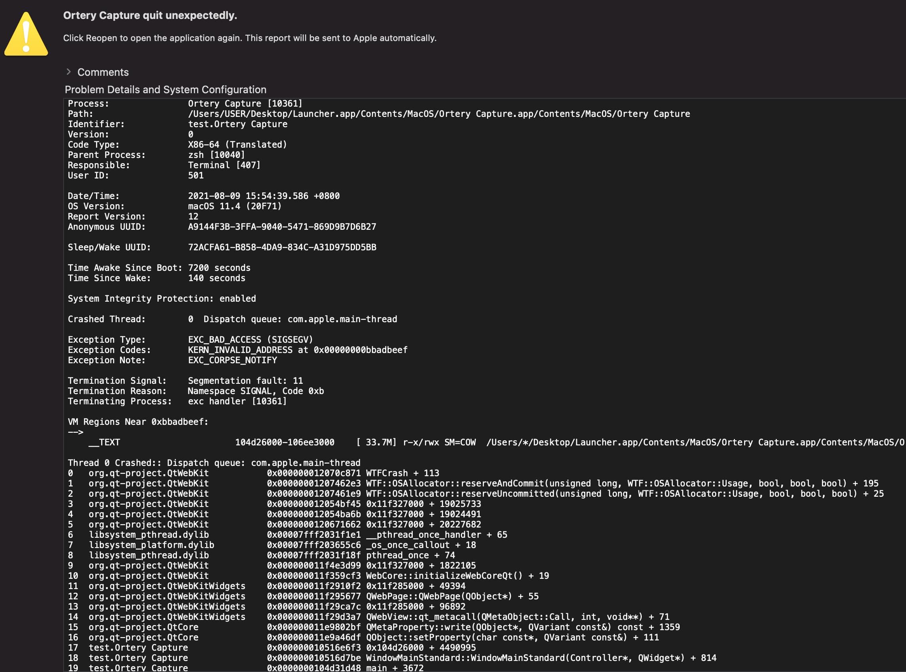Click the OS Version macOS 11.4 line

(175, 206)
